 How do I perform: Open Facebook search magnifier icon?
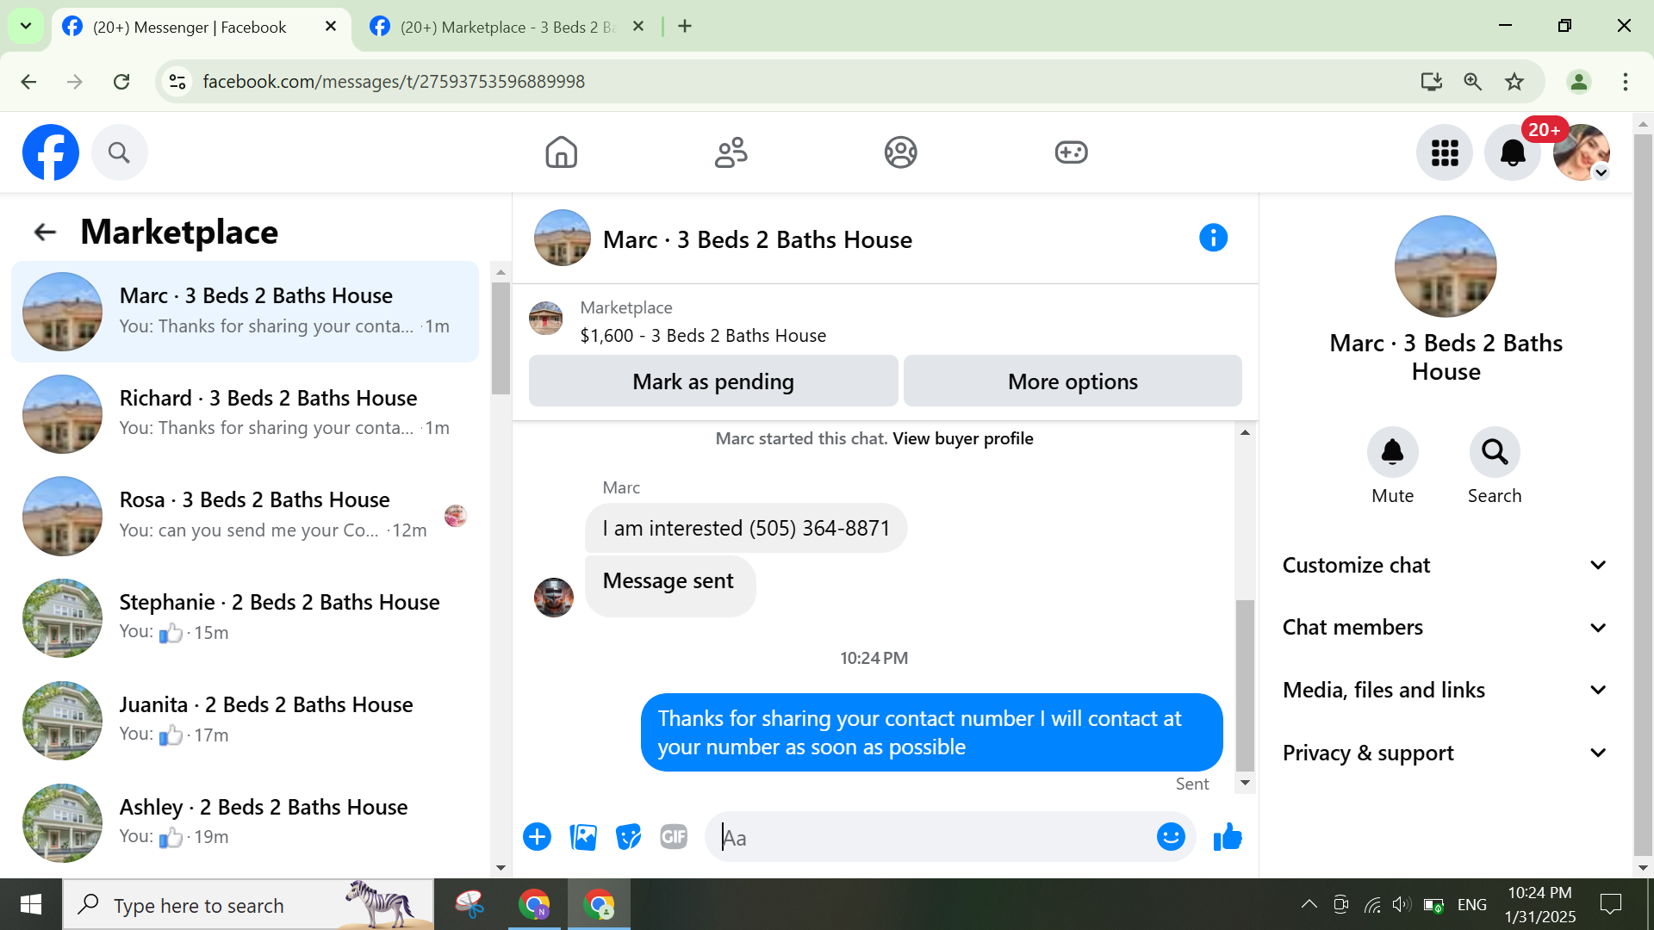pos(119,152)
